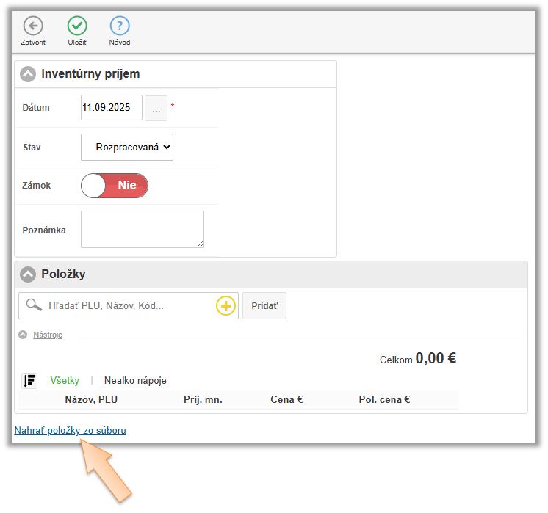This screenshot has height=513, width=548.
Task: Collapse the Inventúrny príjem section
Action: (x=28, y=74)
